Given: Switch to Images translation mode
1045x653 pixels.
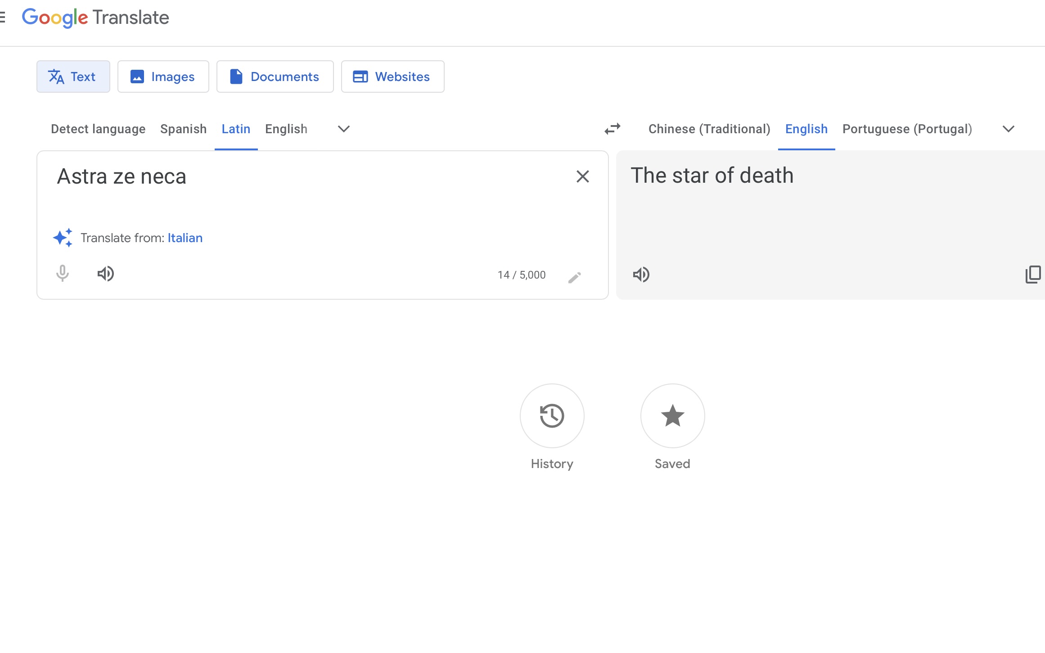Looking at the screenshot, I should point(163,77).
